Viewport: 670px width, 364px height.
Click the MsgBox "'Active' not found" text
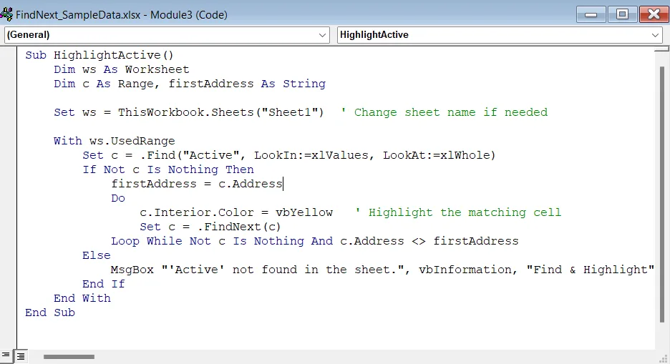click(x=258, y=270)
